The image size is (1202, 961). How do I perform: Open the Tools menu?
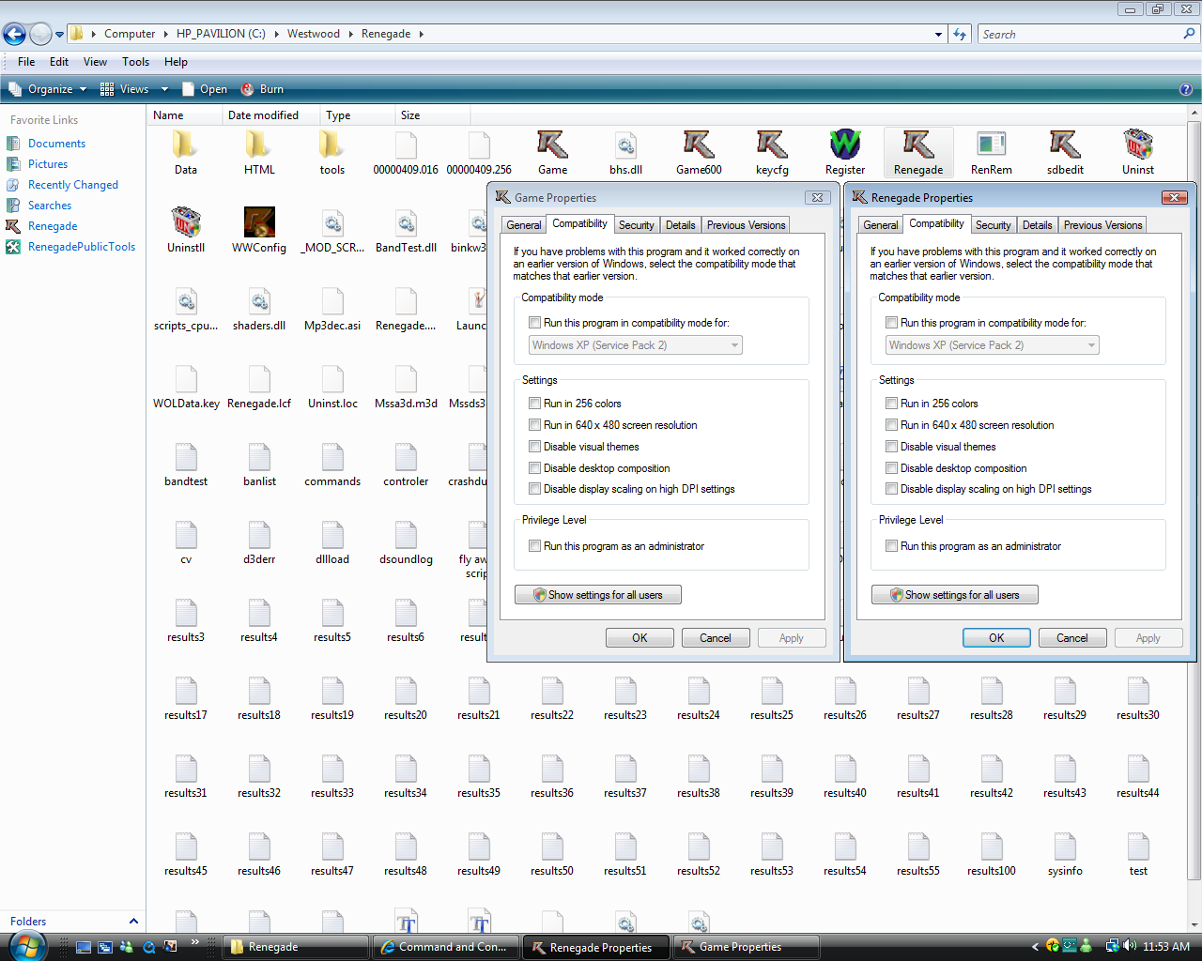(x=135, y=62)
